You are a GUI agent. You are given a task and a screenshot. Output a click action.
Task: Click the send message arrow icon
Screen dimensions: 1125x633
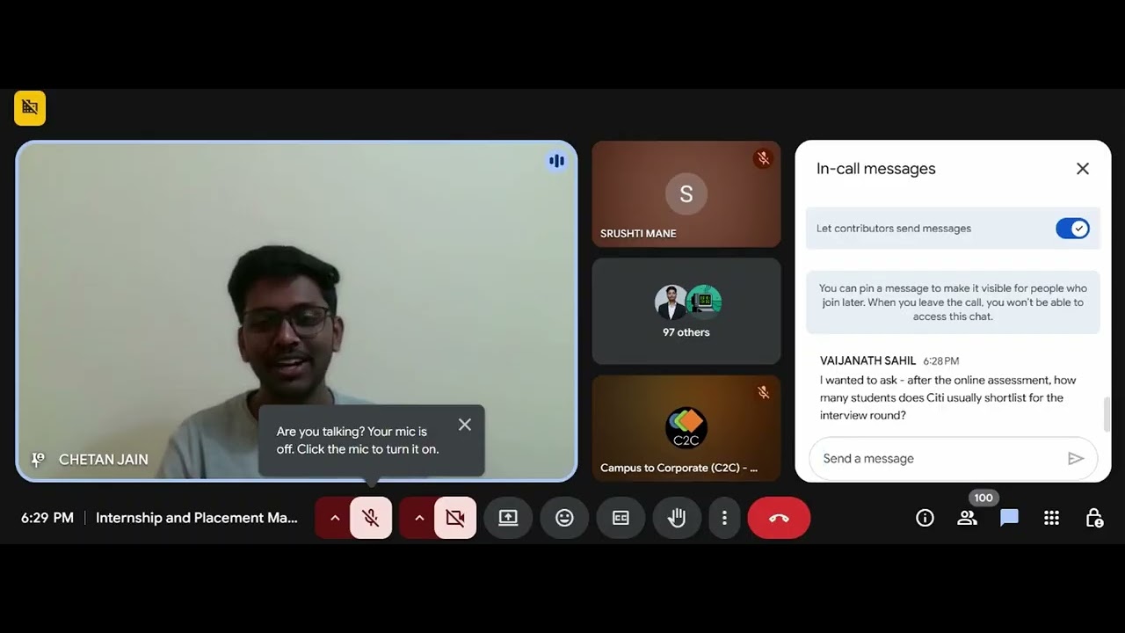click(1076, 459)
